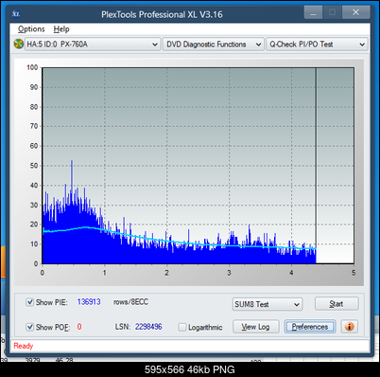Click the Start button
This screenshot has height=377, width=380.
[337, 304]
